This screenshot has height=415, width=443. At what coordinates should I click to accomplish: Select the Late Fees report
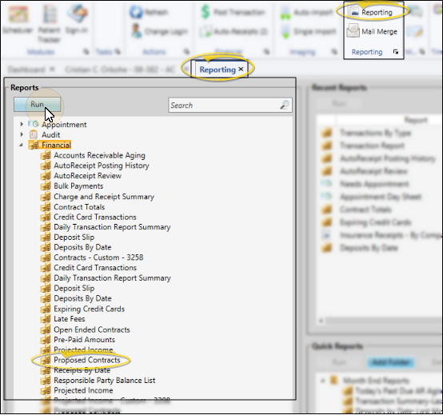click(70, 319)
